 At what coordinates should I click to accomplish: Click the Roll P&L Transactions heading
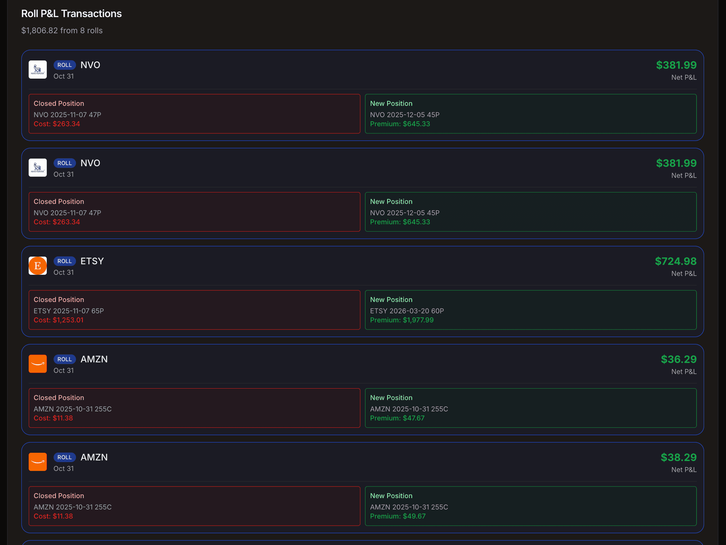pyautogui.click(x=71, y=14)
